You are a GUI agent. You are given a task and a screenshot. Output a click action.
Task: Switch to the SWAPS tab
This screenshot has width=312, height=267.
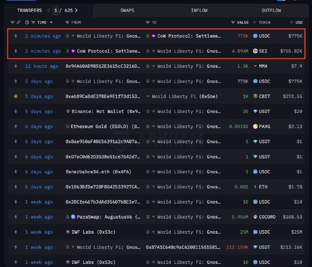coord(127,11)
